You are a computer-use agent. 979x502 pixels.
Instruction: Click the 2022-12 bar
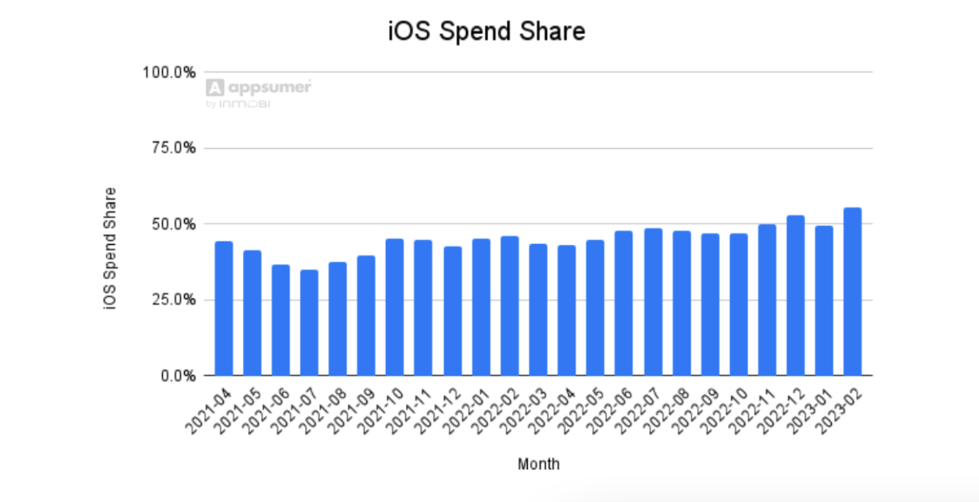(795, 295)
